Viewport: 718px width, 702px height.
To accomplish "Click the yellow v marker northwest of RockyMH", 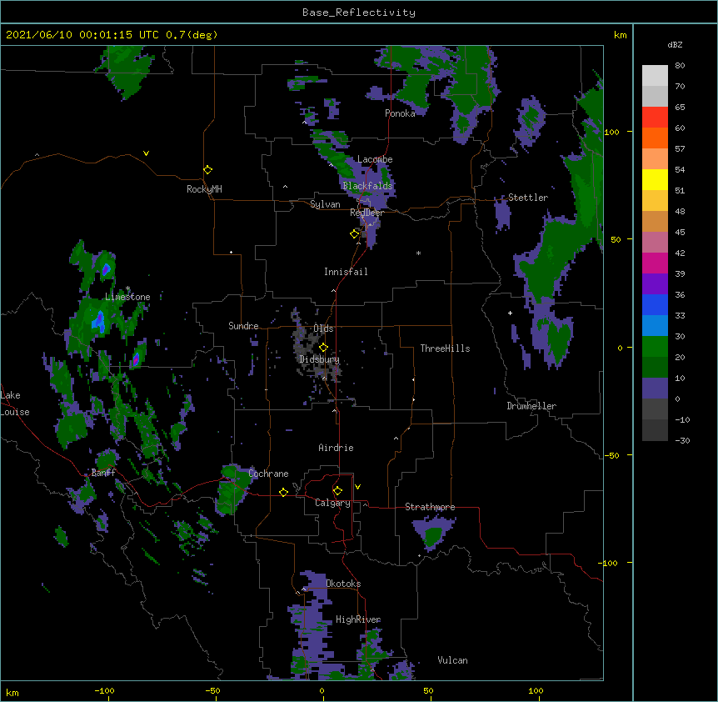I will point(146,153).
